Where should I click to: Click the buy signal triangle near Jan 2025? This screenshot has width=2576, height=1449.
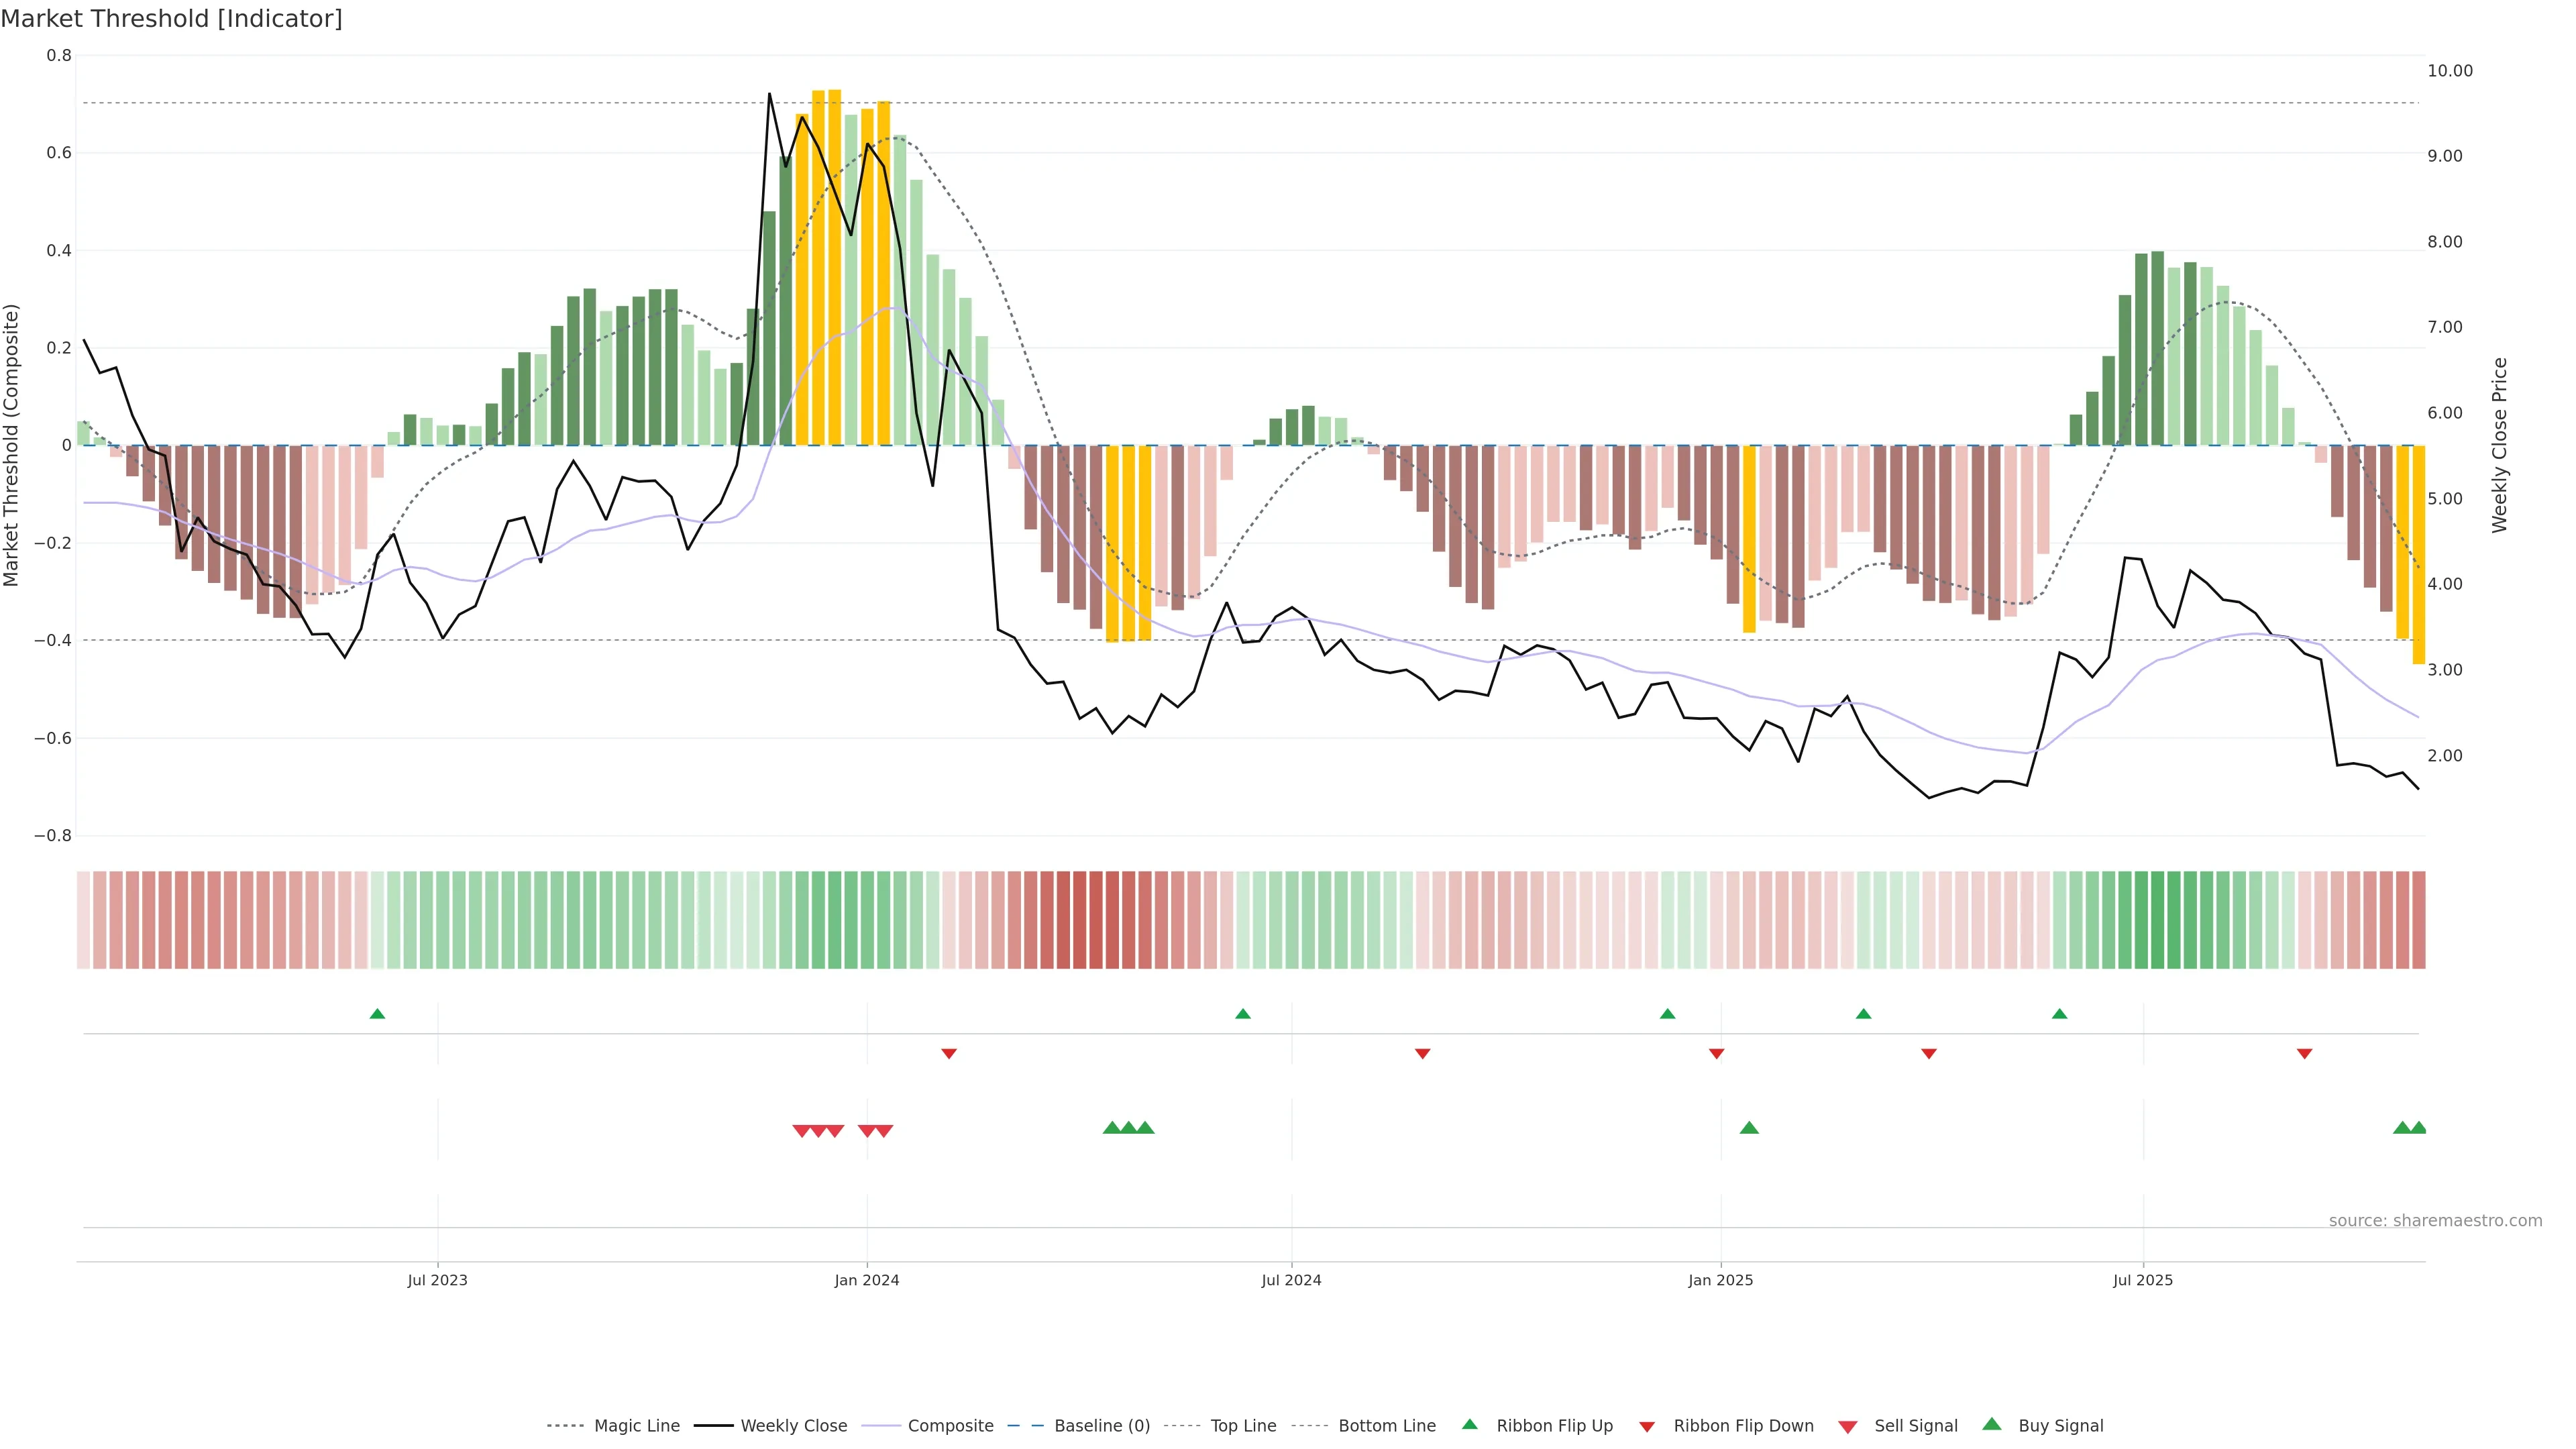[1749, 1128]
